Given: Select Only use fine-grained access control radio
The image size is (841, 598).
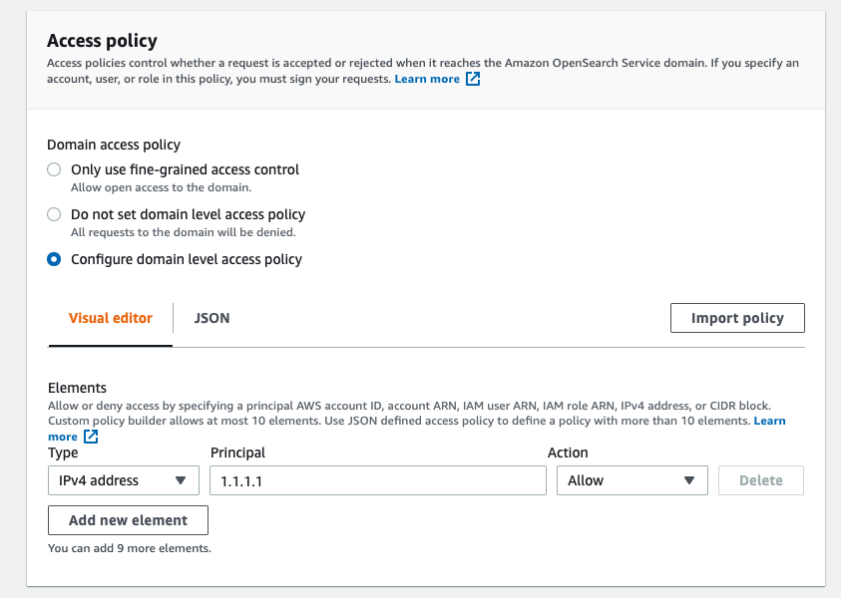Looking at the screenshot, I should [x=54, y=169].
